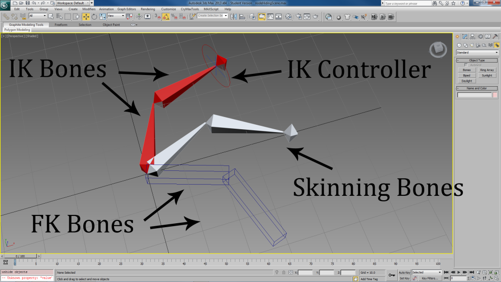Click the Bones object type button
This screenshot has width=501, height=282.
[467, 70]
